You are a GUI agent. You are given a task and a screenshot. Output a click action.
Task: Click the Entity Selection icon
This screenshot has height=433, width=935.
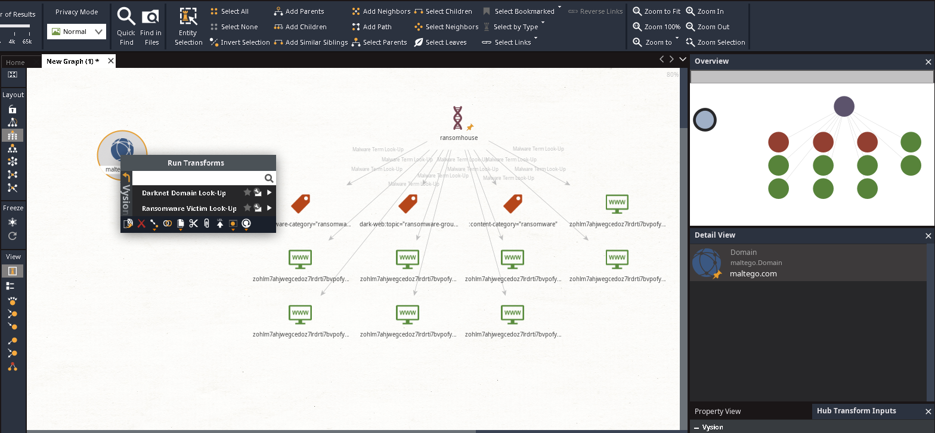pos(188,17)
